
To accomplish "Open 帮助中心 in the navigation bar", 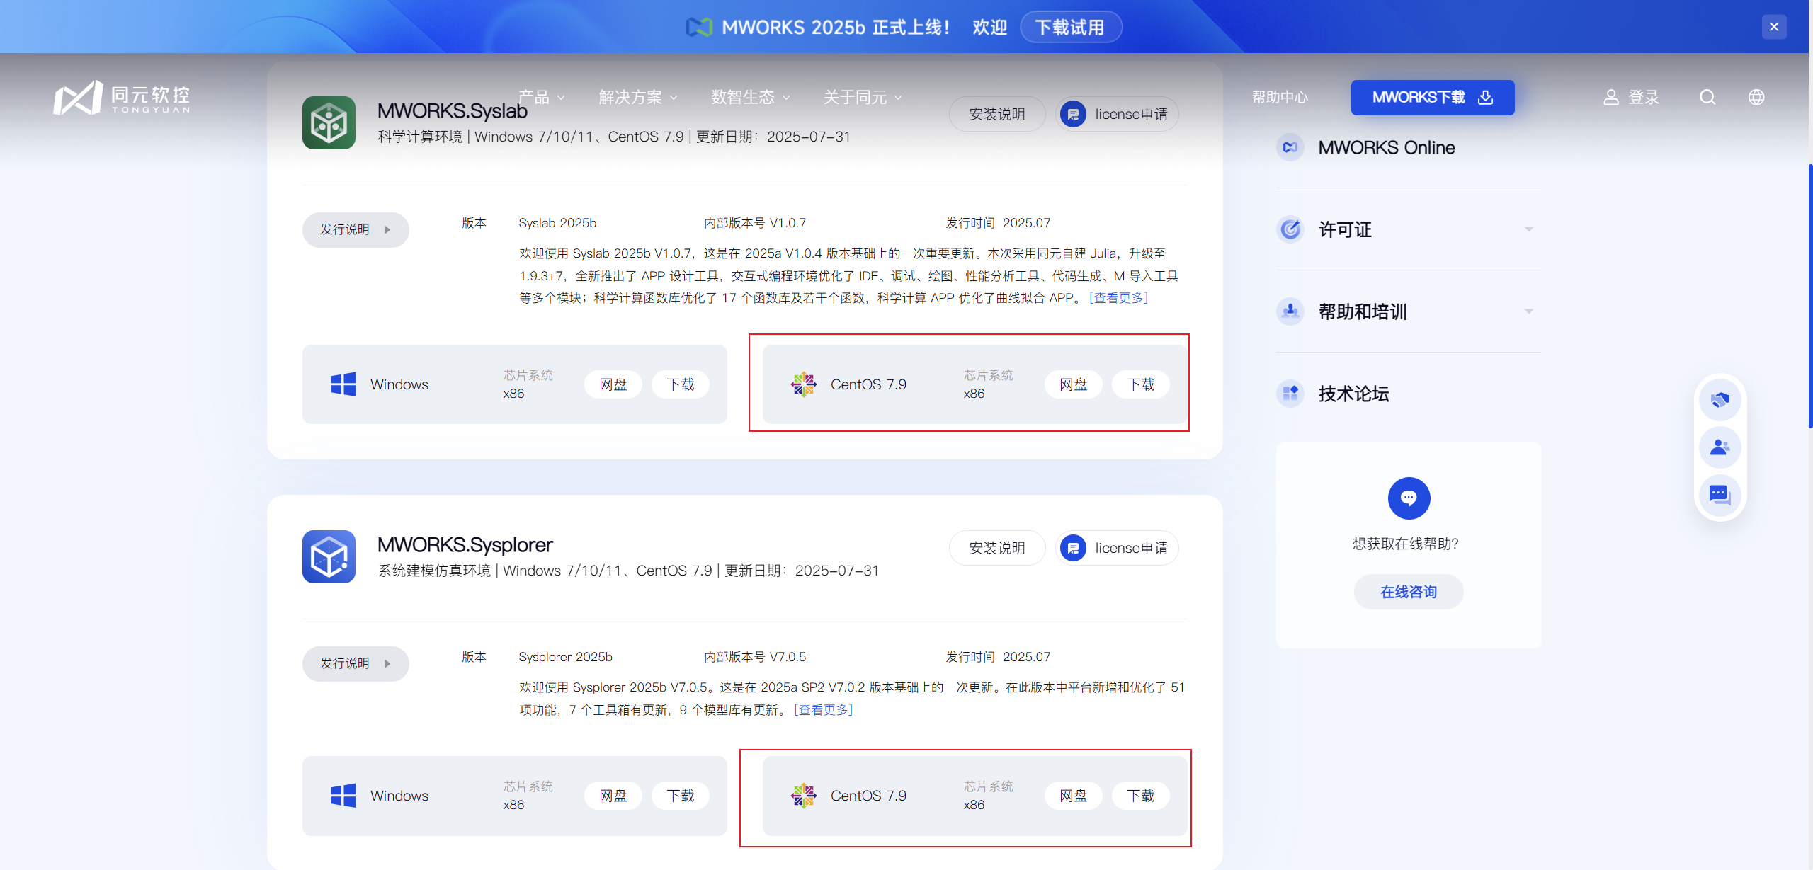I will coord(1280,97).
